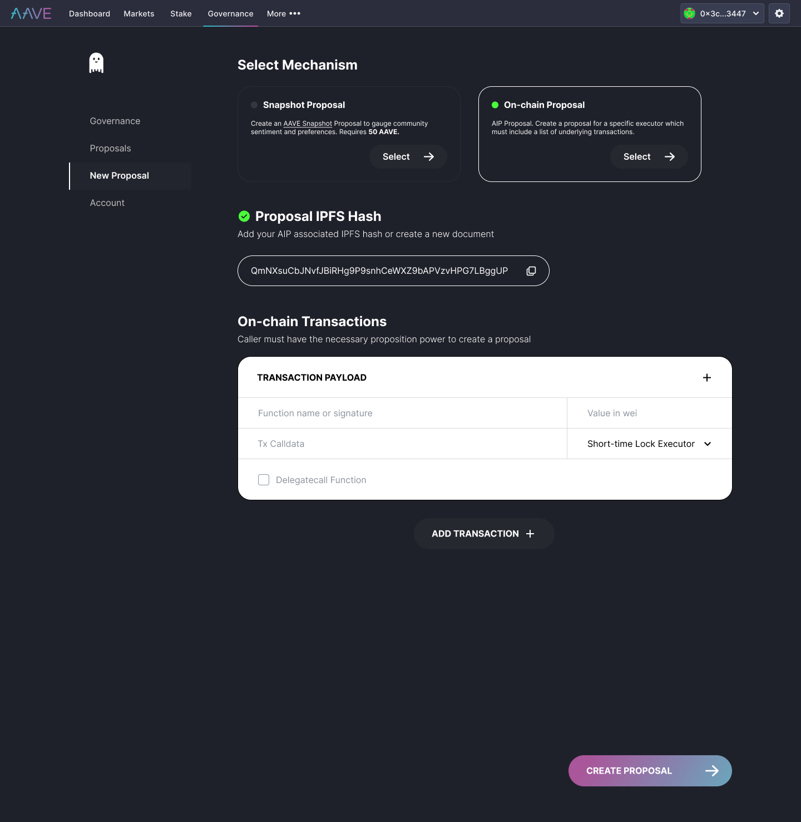The width and height of the screenshot is (801, 822).
Task: Click the AAVE logo
Action: click(31, 13)
